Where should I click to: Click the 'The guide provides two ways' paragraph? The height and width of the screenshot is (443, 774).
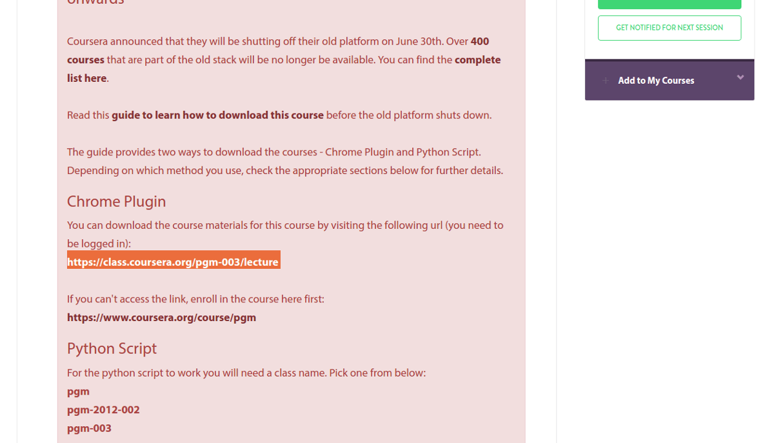point(285,161)
